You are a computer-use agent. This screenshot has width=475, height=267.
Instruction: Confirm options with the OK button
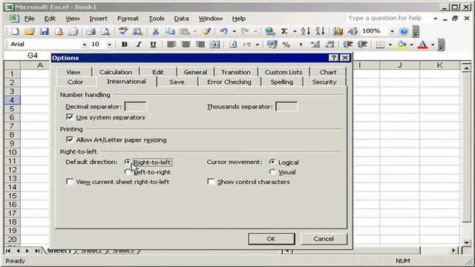(271, 239)
